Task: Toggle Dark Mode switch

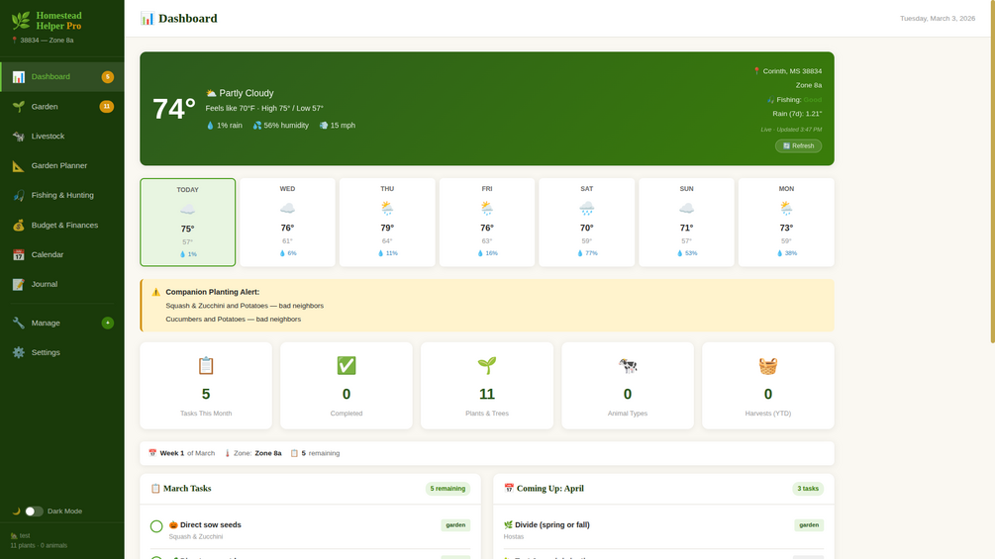Action: [35, 512]
